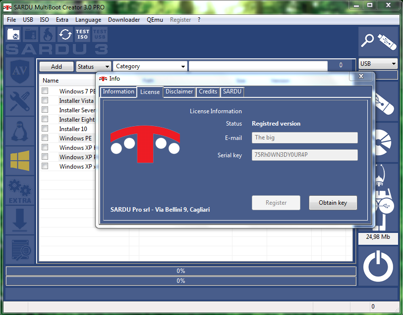
Task: Check the Installer Eight checkbox
Action: click(x=45, y=119)
